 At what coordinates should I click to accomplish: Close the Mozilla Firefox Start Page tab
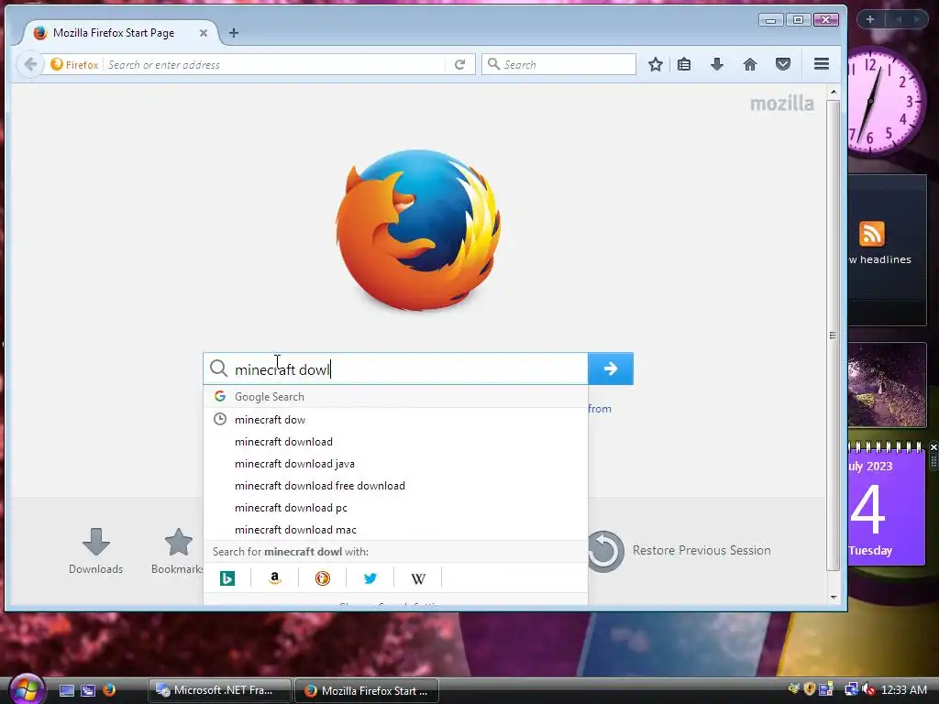click(x=204, y=33)
